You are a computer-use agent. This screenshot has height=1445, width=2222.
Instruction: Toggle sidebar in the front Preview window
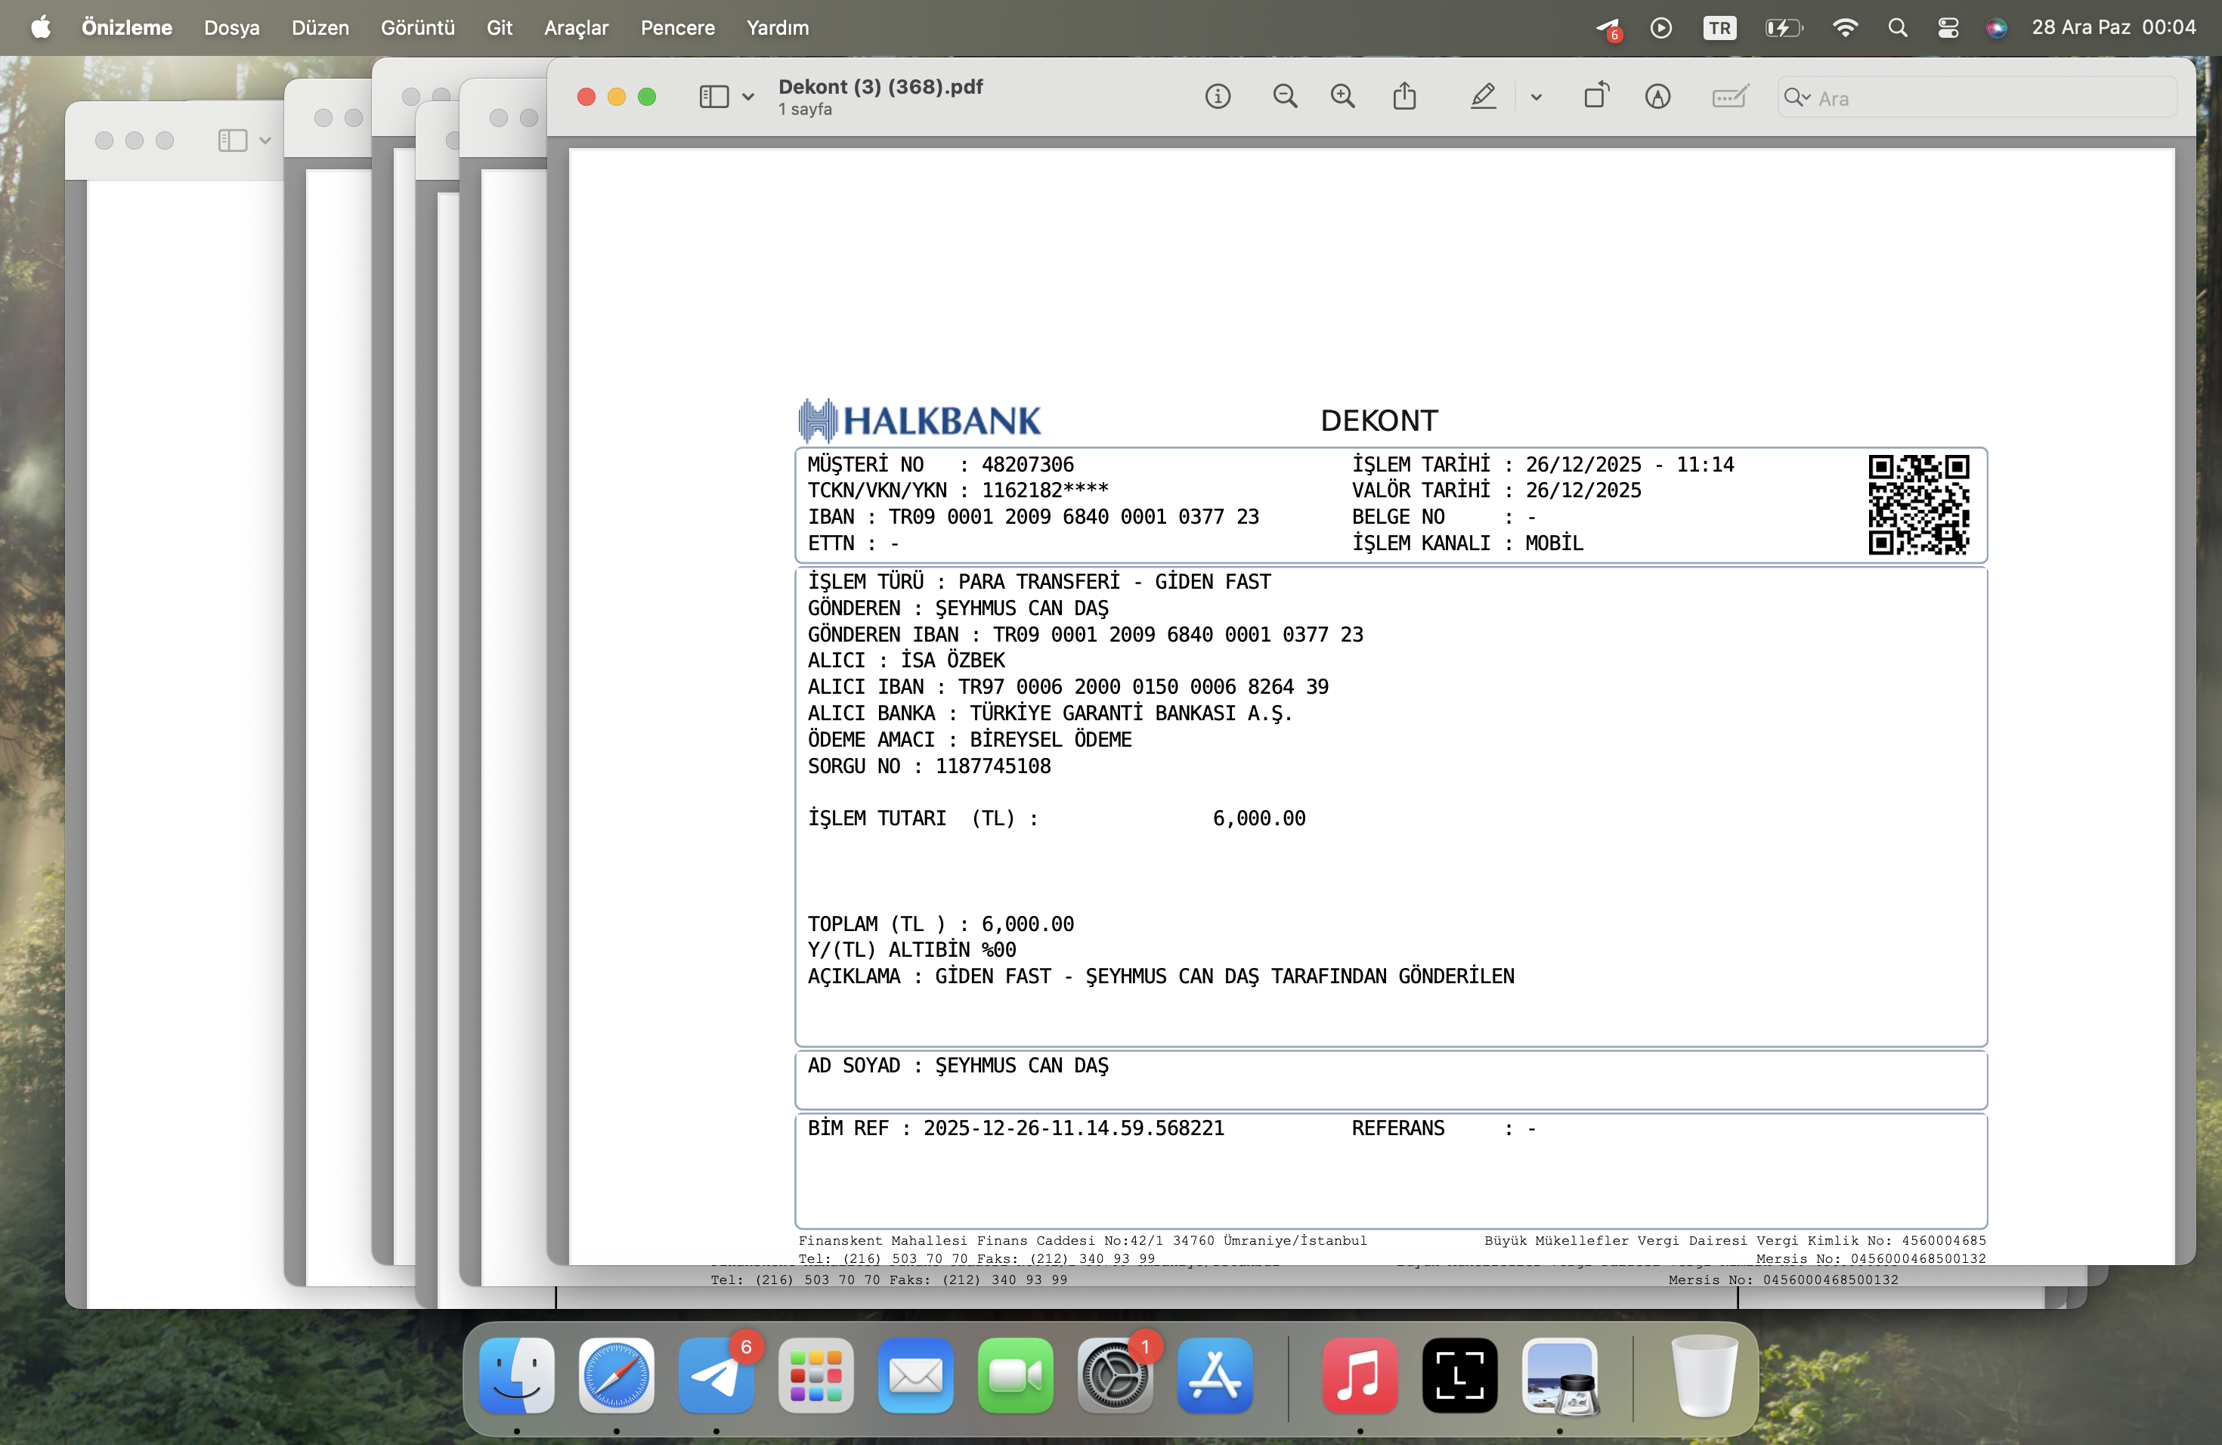tap(714, 96)
